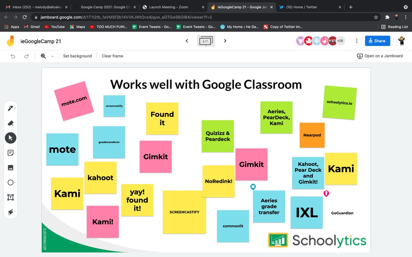Bookmark this page with star icon
412x257 pixels.
point(376,17)
